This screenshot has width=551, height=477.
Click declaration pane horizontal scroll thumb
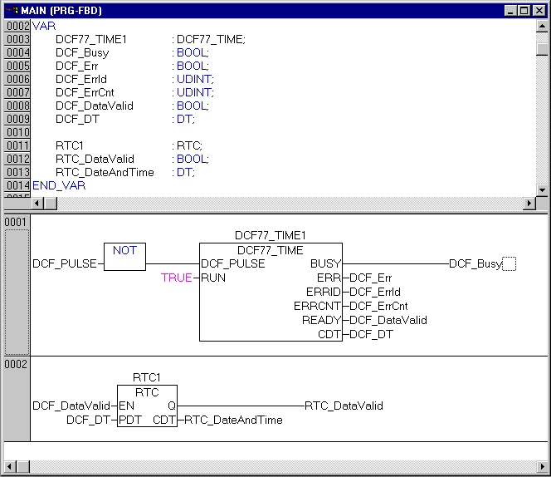pyautogui.click(x=51, y=203)
